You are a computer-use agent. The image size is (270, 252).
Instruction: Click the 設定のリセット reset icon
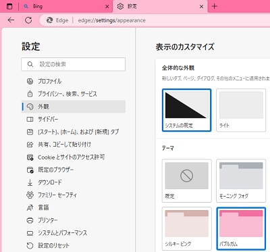coord(30,245)
